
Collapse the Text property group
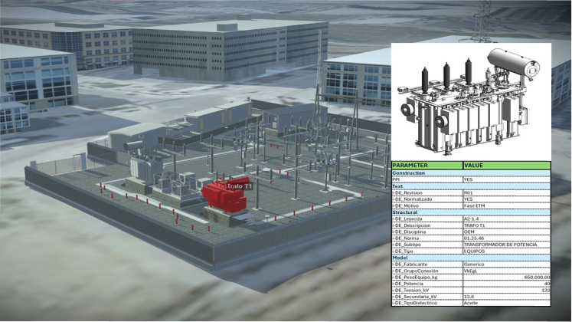tap(400, 186)
